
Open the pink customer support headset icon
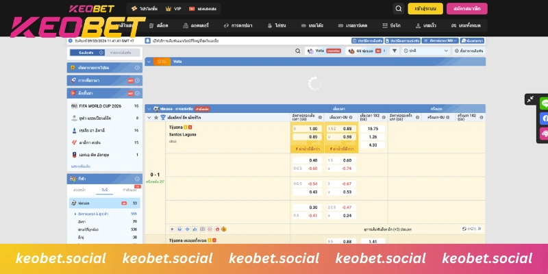point(544,134)
